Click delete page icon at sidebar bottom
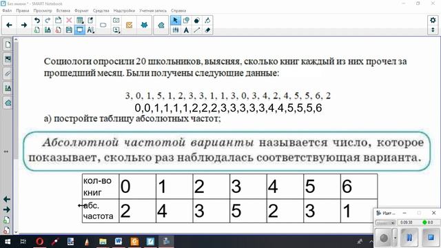 coord(7,230)
